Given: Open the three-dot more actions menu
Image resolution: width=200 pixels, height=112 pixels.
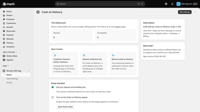Looking at the screenshot, I should (195, 12).
